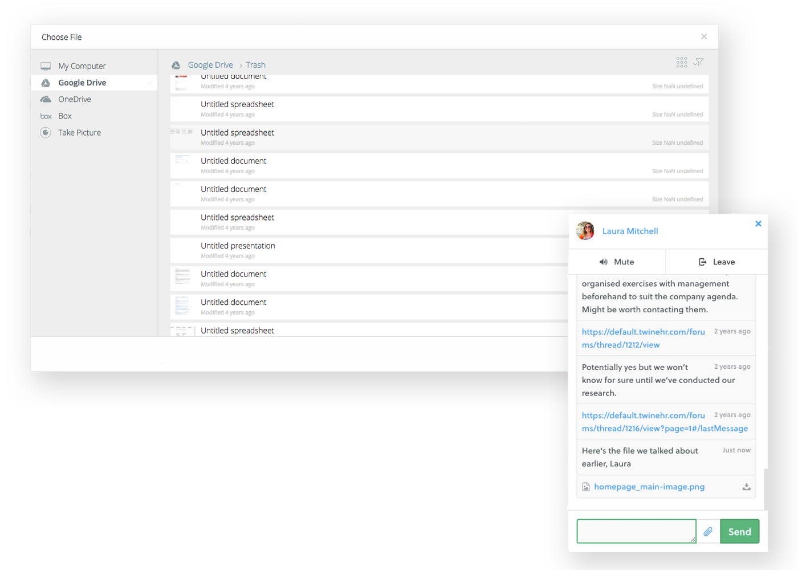Click the Google Drive breadcrumb icon

pyautogui.click(x=176, y=66)
